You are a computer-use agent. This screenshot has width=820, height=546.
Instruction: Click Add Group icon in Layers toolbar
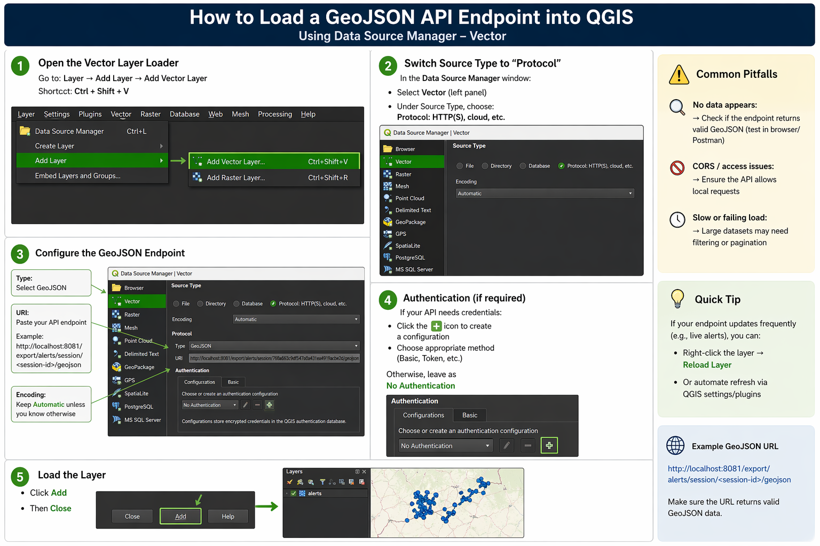300,482
